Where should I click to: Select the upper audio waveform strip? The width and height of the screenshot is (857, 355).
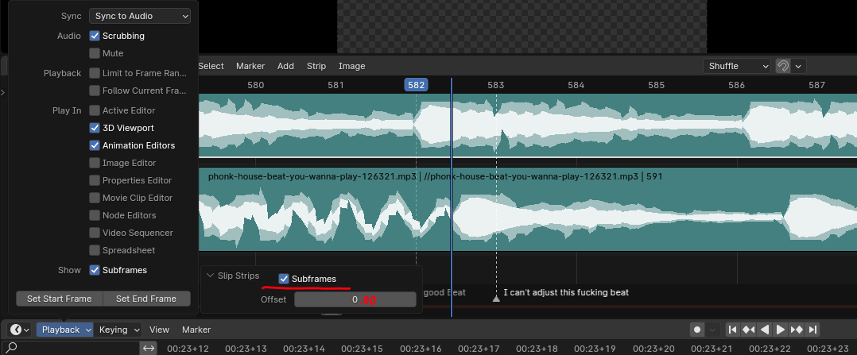point(527,125)
